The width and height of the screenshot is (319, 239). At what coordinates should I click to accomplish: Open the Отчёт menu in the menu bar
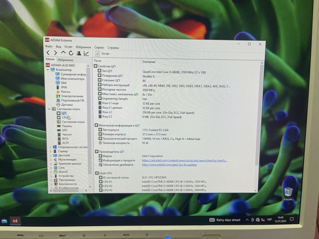tap(68, 47)
